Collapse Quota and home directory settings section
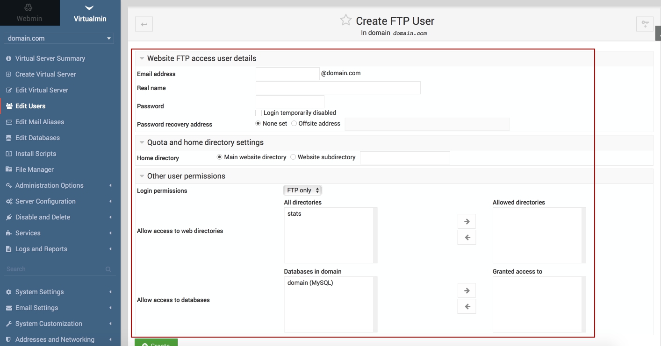Screen dimensions: 661x346 point(142,142)
